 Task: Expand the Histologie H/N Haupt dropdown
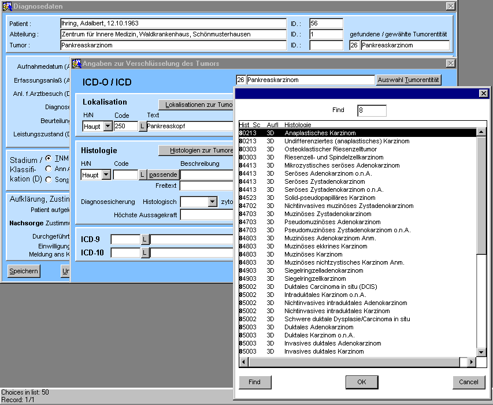(x=106, y=174)
